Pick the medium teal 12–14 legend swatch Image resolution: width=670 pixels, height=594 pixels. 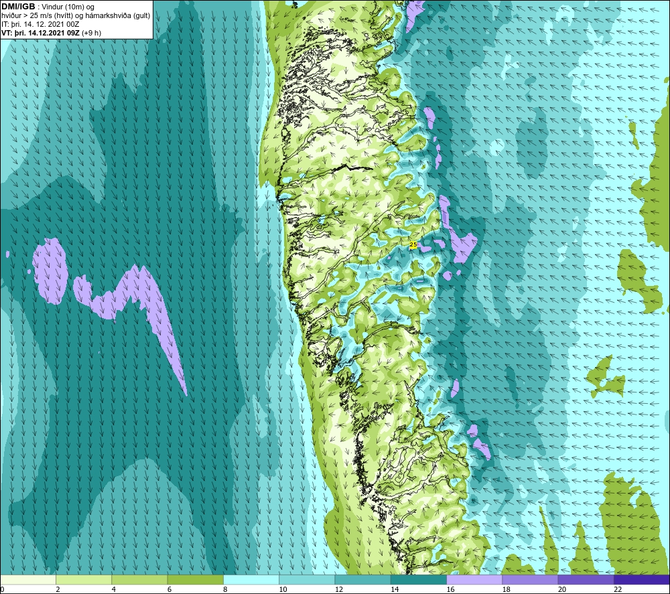pyautogui.click(x=362, y=579)
